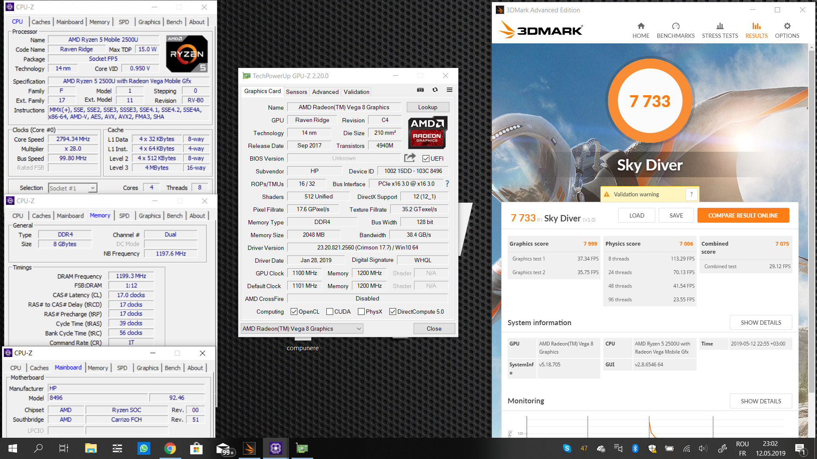Image resolution: width=817 pixels, height=459 pixels.
Task: Click the ROU FR language indicator
Action: (743, 448)
